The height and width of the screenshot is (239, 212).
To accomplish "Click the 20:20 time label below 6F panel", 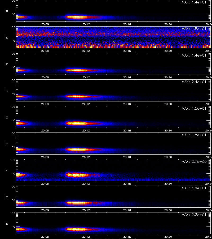I will 168,157.
